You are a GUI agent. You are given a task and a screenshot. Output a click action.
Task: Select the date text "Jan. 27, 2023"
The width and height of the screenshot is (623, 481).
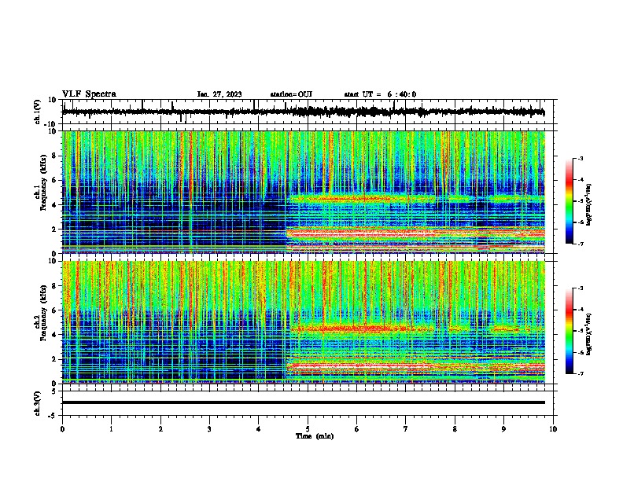pos(219,94)
